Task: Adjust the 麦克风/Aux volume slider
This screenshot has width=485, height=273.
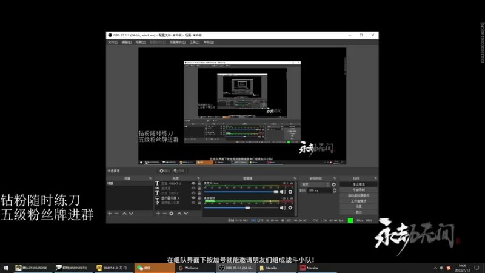Action: pyautogui.click(x=241, y=192)
